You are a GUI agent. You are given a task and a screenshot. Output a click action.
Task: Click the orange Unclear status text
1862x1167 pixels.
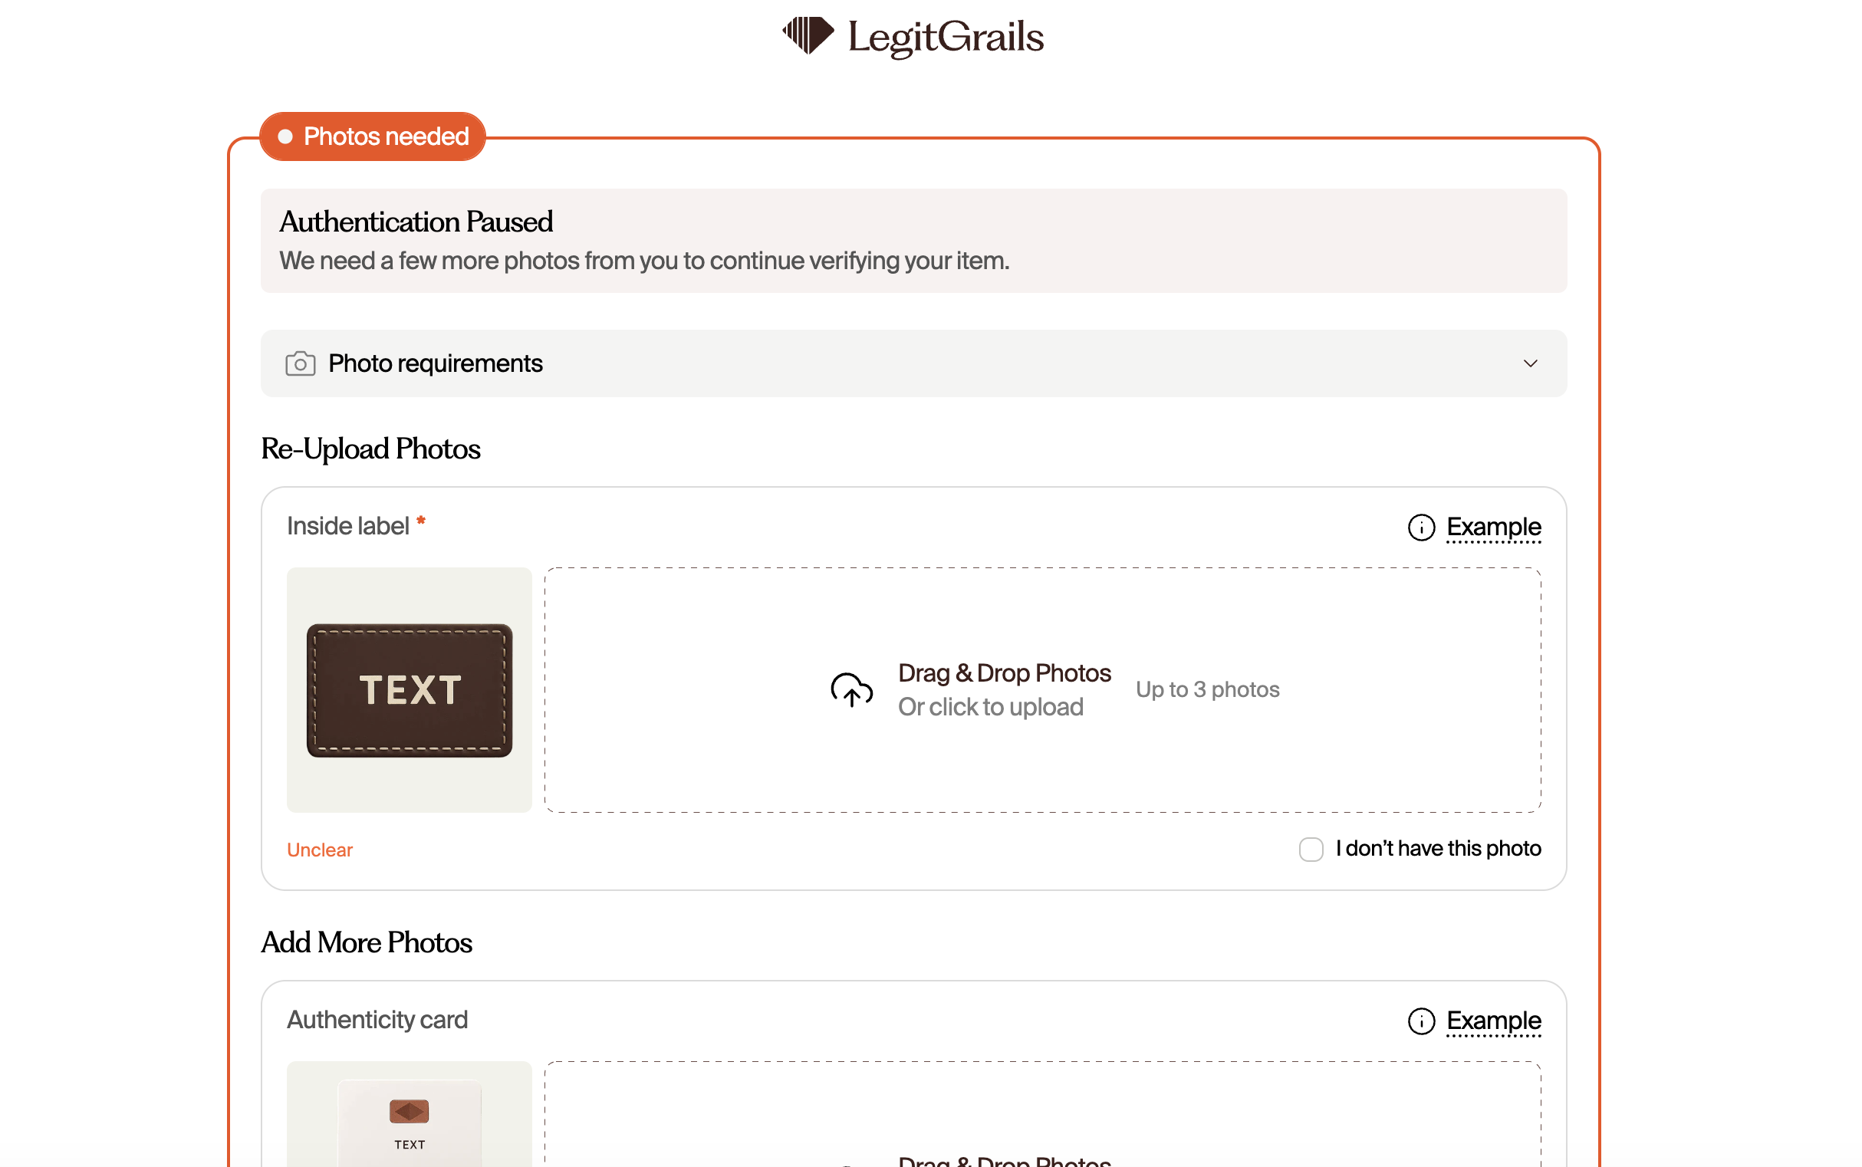(320, 850)
